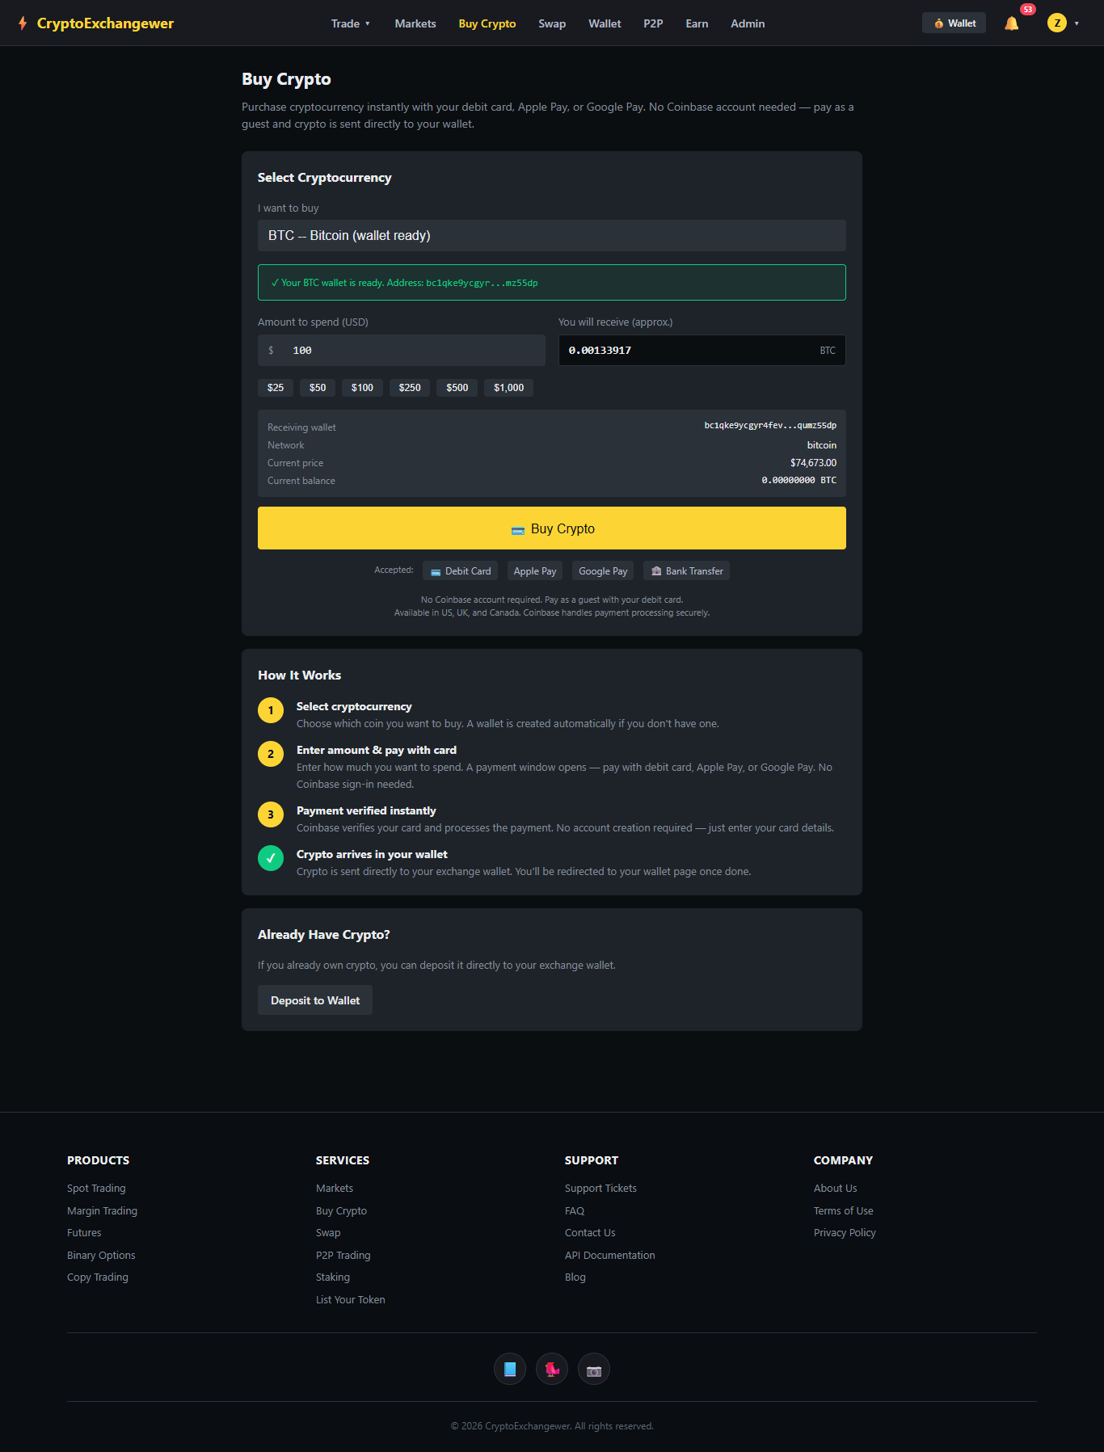
Task: Open the cryptocurrency selector showing BTC
Action: coord(552,235)
